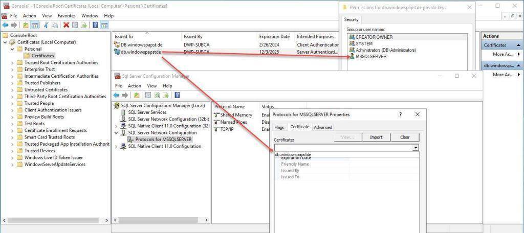The image size is (524, 233).
Task: Click Help question mark icon in Console1 toolbar
Action: tap(96, 25)
